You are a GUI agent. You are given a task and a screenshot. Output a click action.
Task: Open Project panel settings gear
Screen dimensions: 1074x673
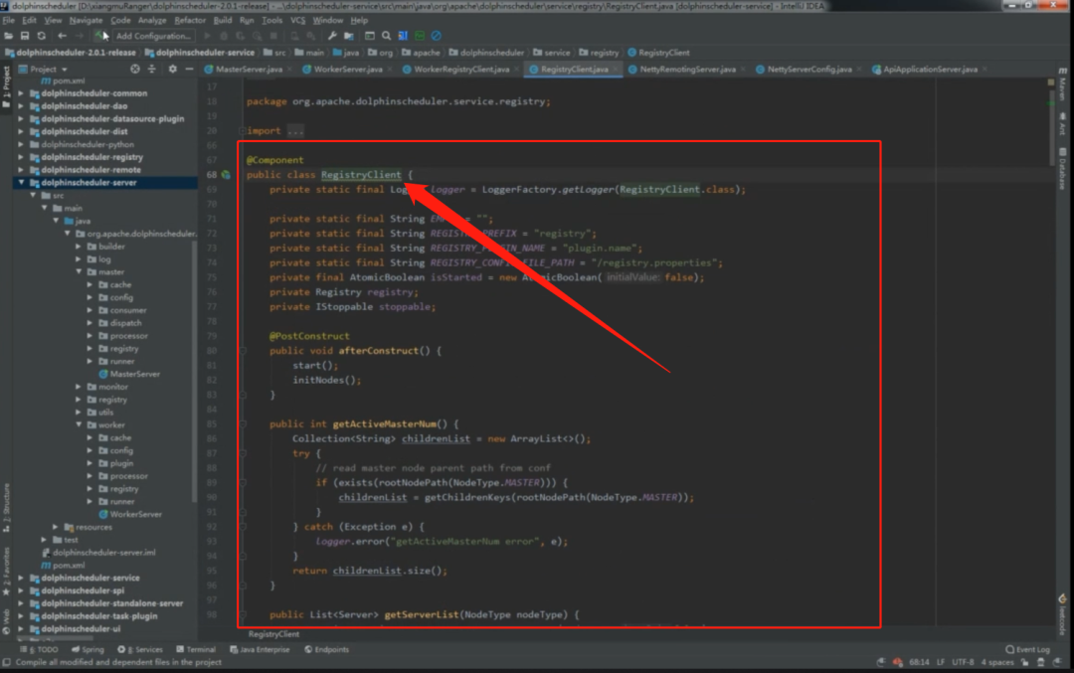coord(173,70)
